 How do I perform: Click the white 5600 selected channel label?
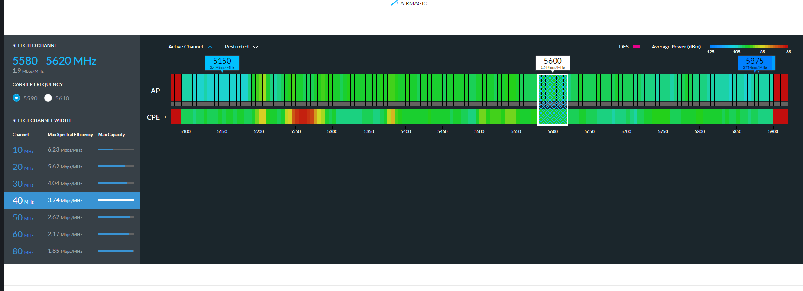coord(552,62)
